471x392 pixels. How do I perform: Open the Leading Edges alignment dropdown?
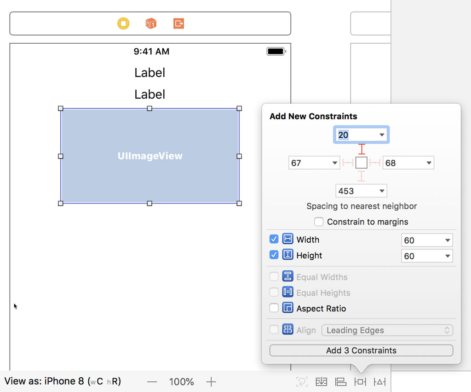pos(388,330)
